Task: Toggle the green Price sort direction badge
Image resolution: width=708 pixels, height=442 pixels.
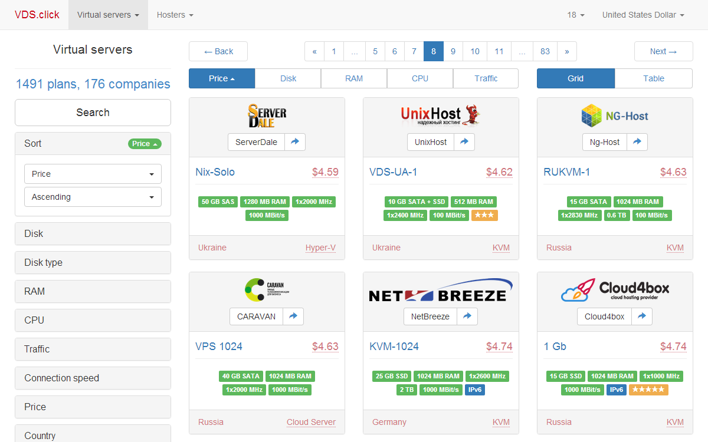Action: pyautogui.click(x=145, y=144)
